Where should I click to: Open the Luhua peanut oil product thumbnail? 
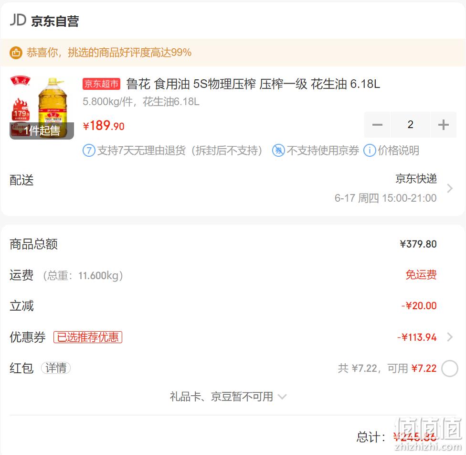[x=42, y=108]
